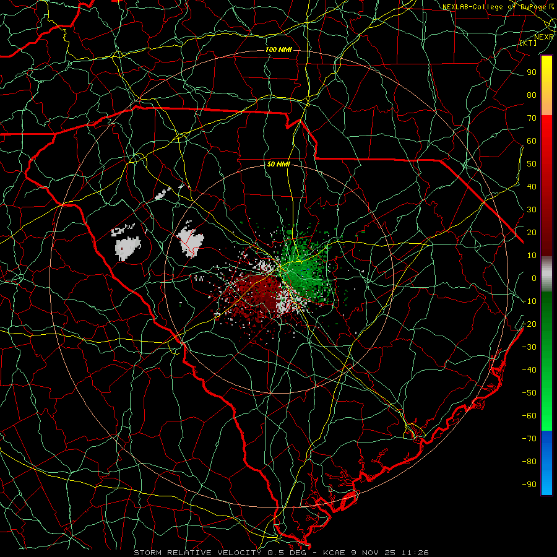Click the KT units label above the color scale
The height and width of the screenshot is (557, 557).
point(529,43)
